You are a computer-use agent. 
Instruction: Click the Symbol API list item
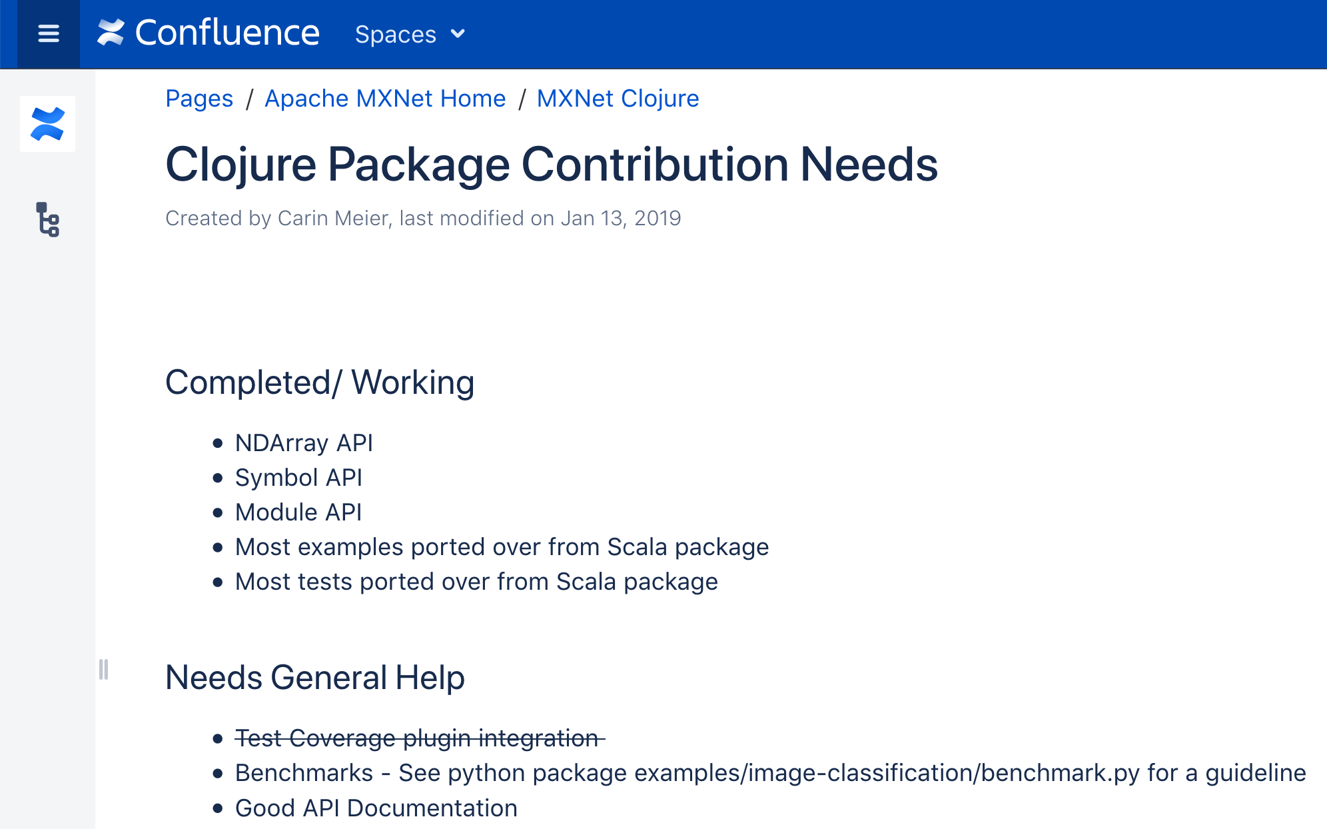(x=298, y=478)
